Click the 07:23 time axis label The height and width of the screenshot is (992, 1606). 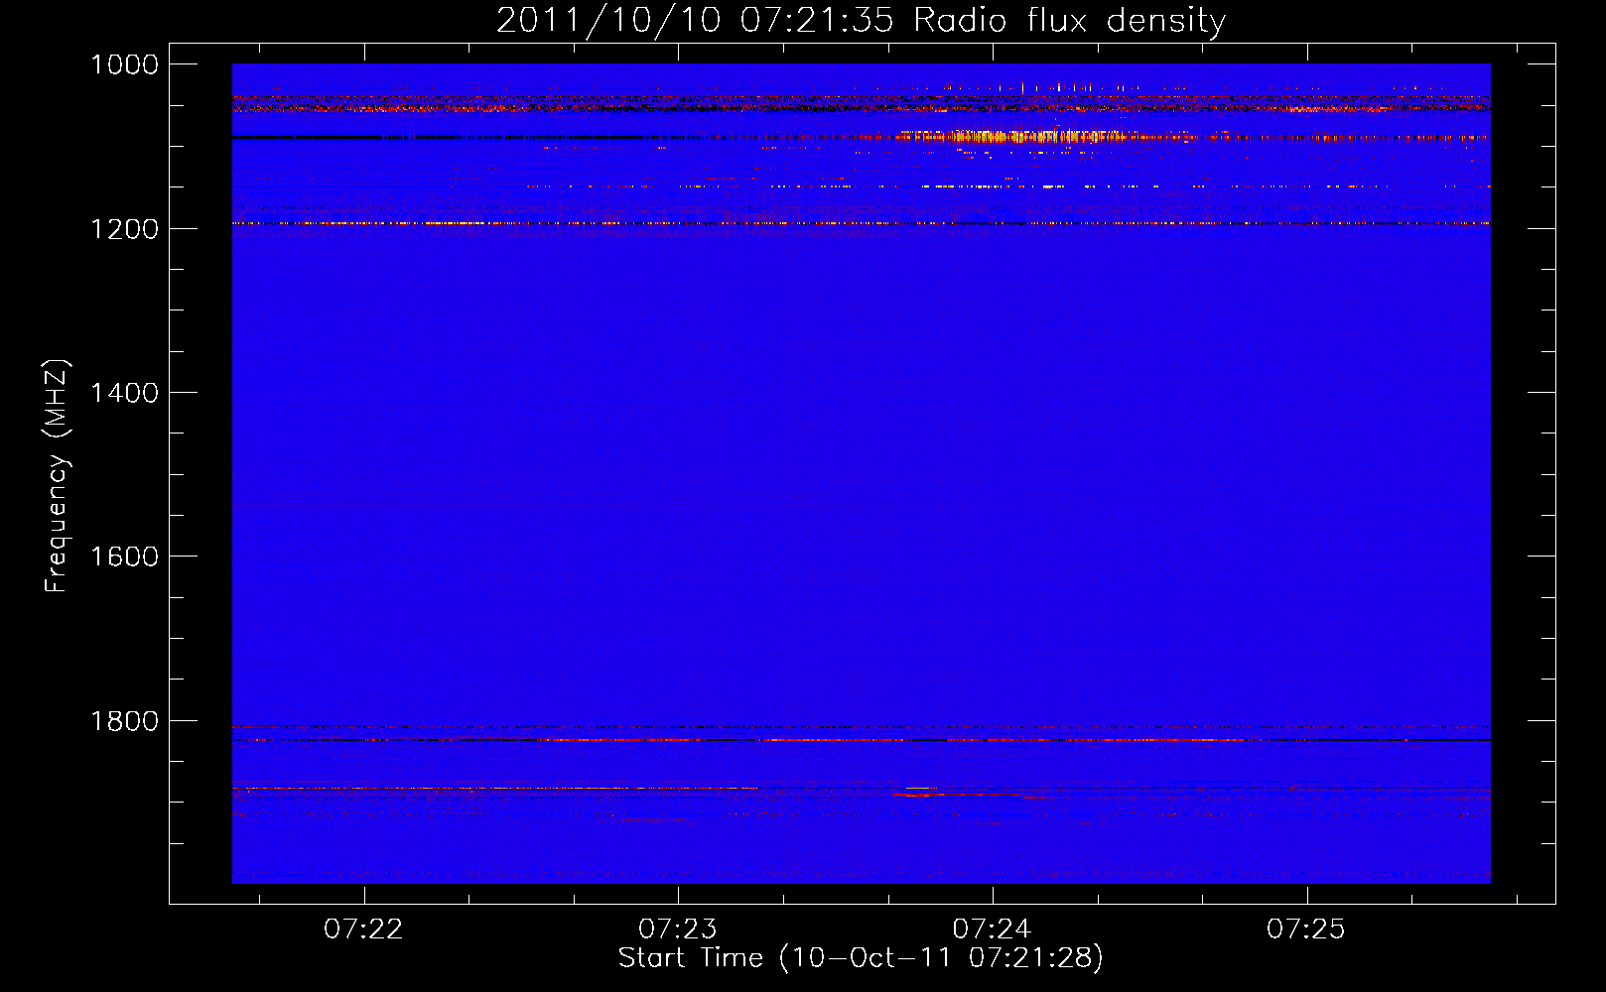click(678, 930)
